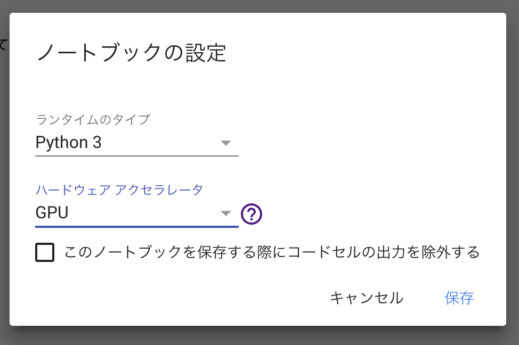The image size is (519, 345).
Task: Click the dropdown arrow beside GPU
Action: (x=226, y=212)
